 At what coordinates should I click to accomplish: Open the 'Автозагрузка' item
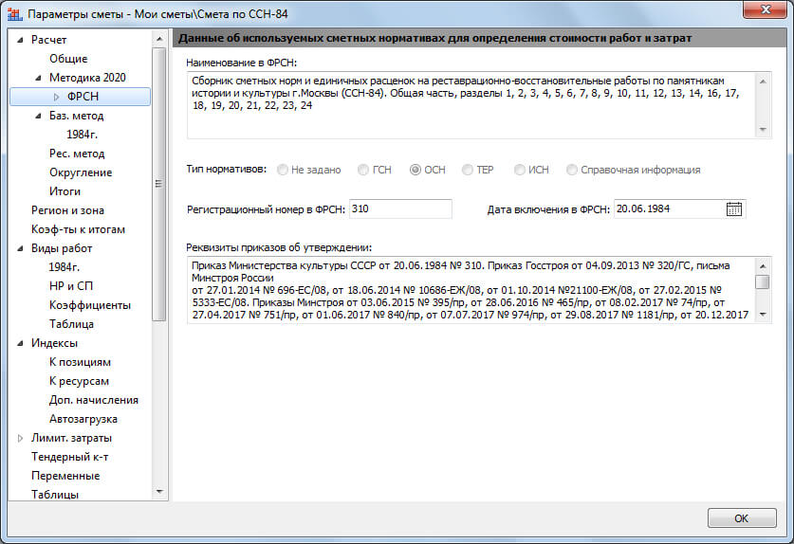click(x=83, y=419)
